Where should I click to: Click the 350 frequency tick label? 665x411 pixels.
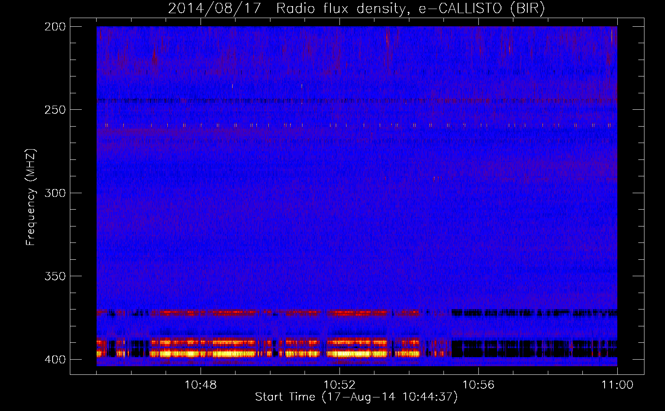tap(55, 276)
